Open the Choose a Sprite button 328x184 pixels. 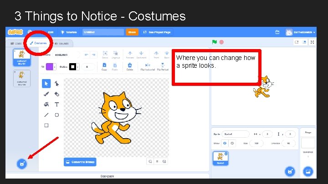(x=290, y=171)
